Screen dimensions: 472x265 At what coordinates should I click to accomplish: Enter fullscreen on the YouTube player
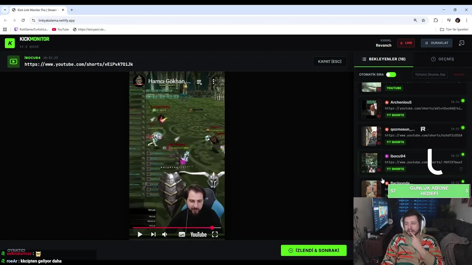[215, 234]
